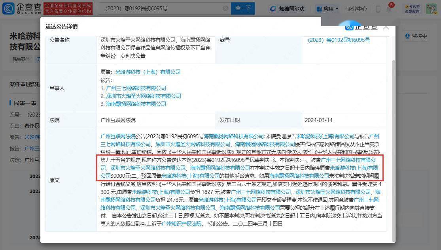Viewport: 441px width, 250px height.
Task: Clear the search box with its x icon
Action: pos(225,8)
